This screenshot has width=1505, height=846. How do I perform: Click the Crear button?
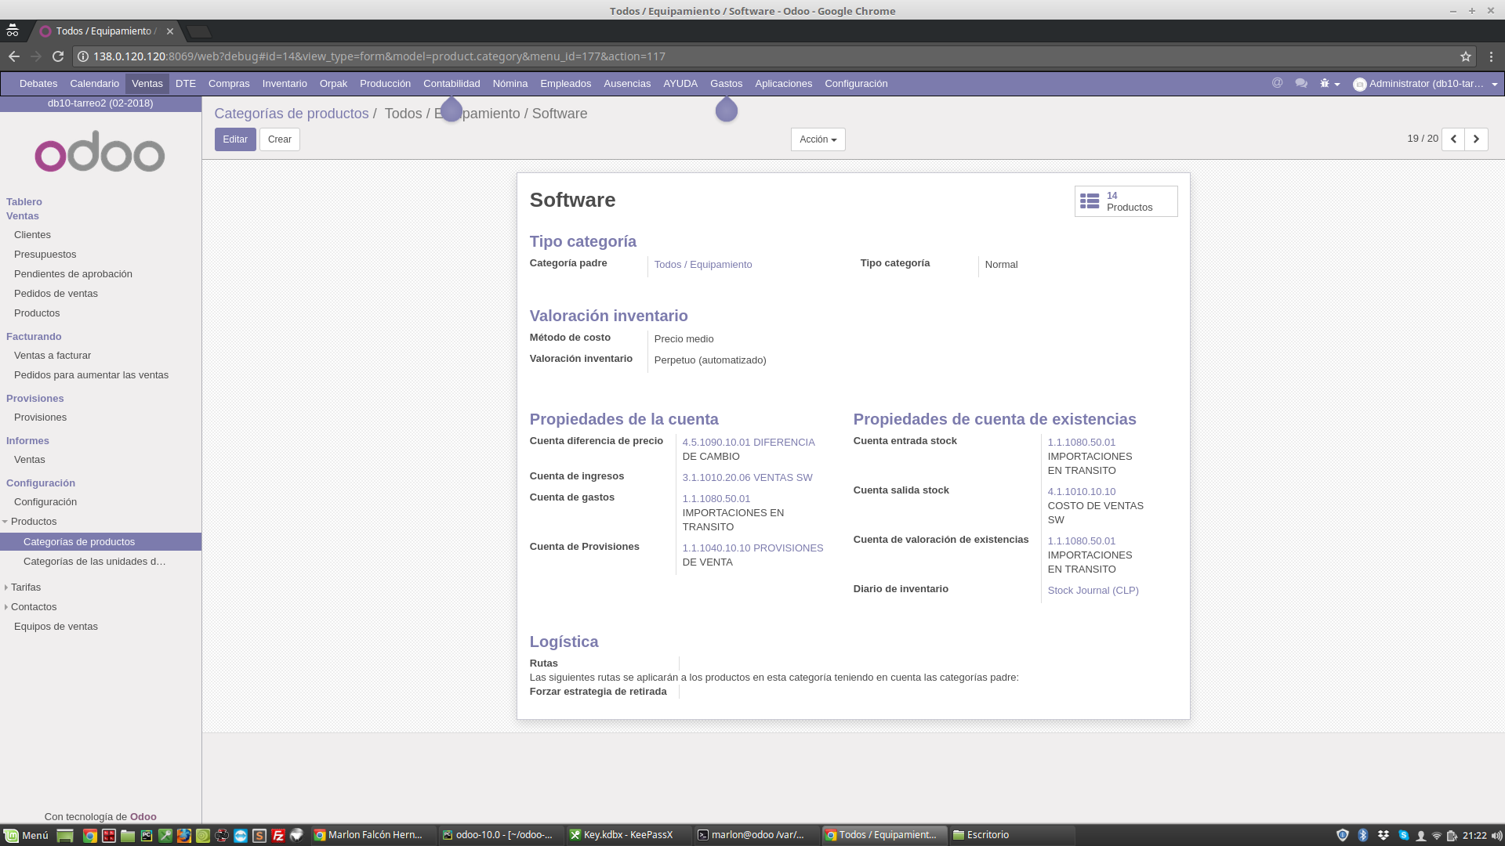(x=280, y=139)
